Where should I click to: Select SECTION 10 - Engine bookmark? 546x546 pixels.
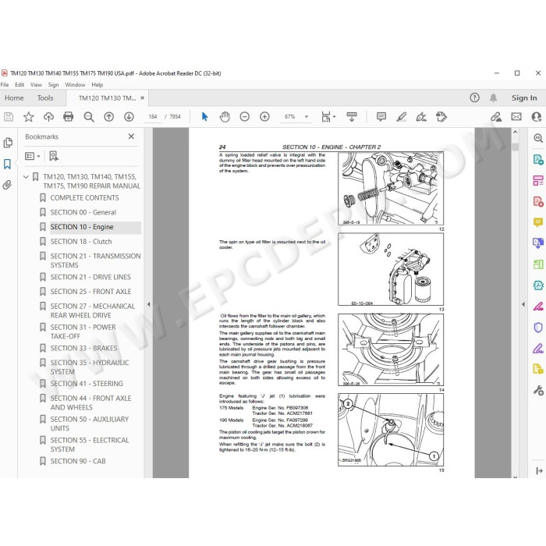coord(82,227)
